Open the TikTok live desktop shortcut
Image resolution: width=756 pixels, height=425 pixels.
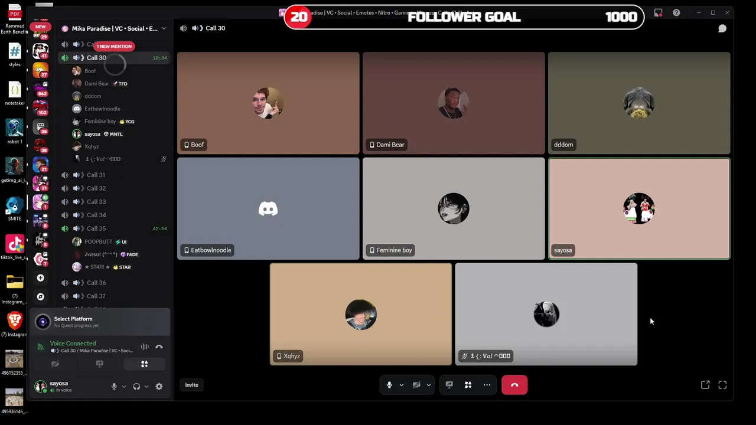[15, 247]
